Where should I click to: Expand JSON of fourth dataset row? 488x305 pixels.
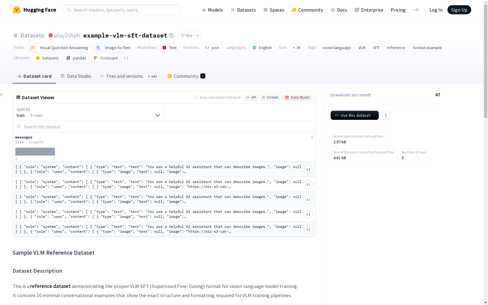[x=308, y=214]
